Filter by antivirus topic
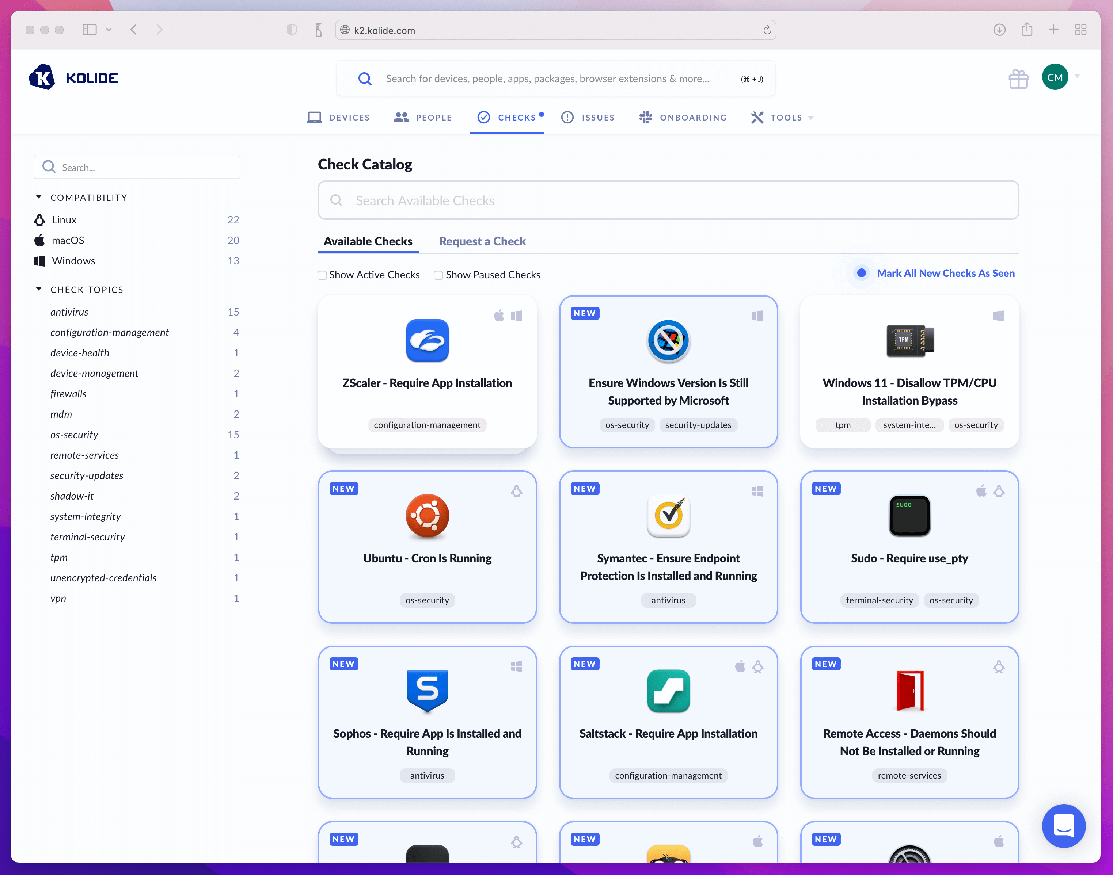The height and width of the screenshot is (875, 1113). [x=69, y=312]
